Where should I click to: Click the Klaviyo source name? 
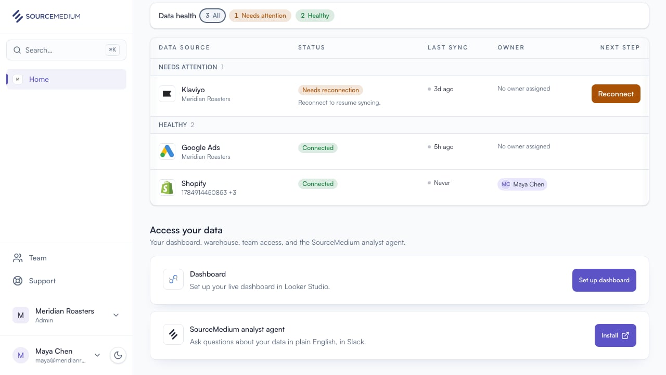[193, 90]
